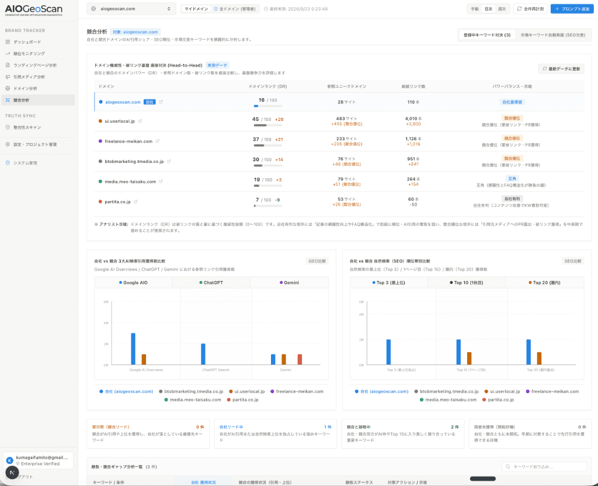Open freelance-meikan.com external link icon

point(158,141)
